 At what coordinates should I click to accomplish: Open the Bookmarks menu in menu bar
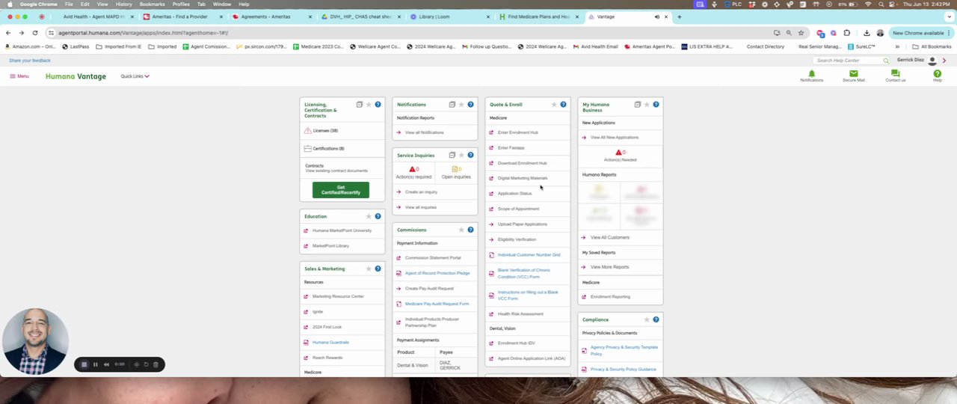(152, 4)
